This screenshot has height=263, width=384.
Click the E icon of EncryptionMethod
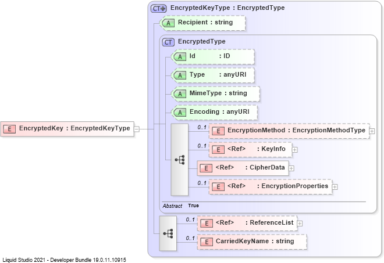tap(218, 131)
